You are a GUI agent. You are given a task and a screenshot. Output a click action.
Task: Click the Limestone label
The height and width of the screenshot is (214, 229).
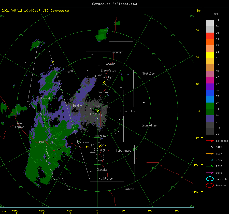point(48,98)
